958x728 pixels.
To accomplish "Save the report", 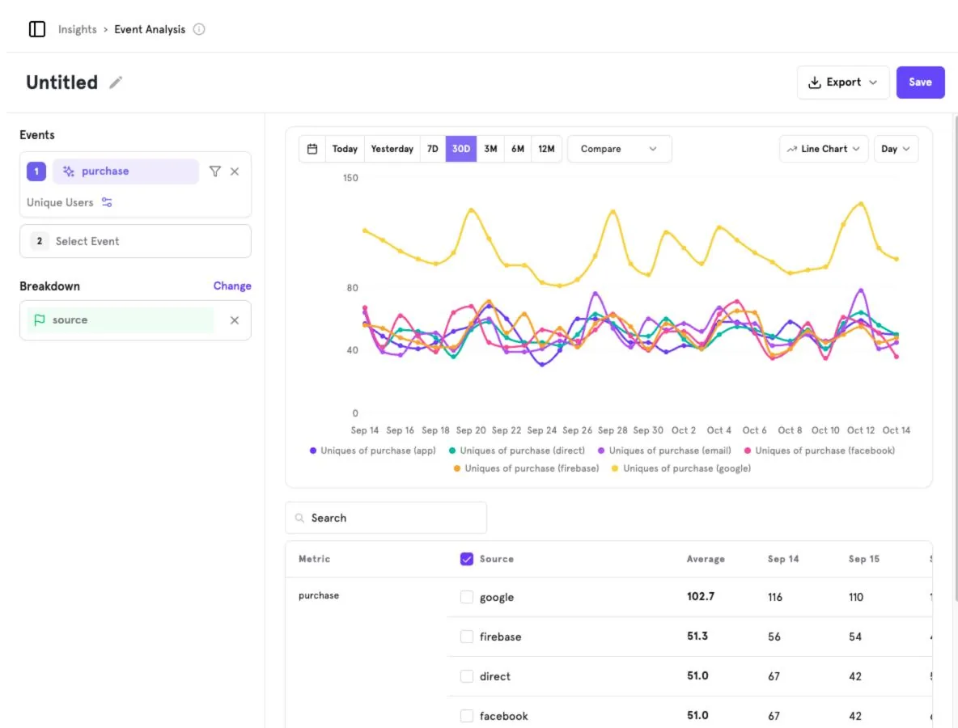I will click(920, 83).
